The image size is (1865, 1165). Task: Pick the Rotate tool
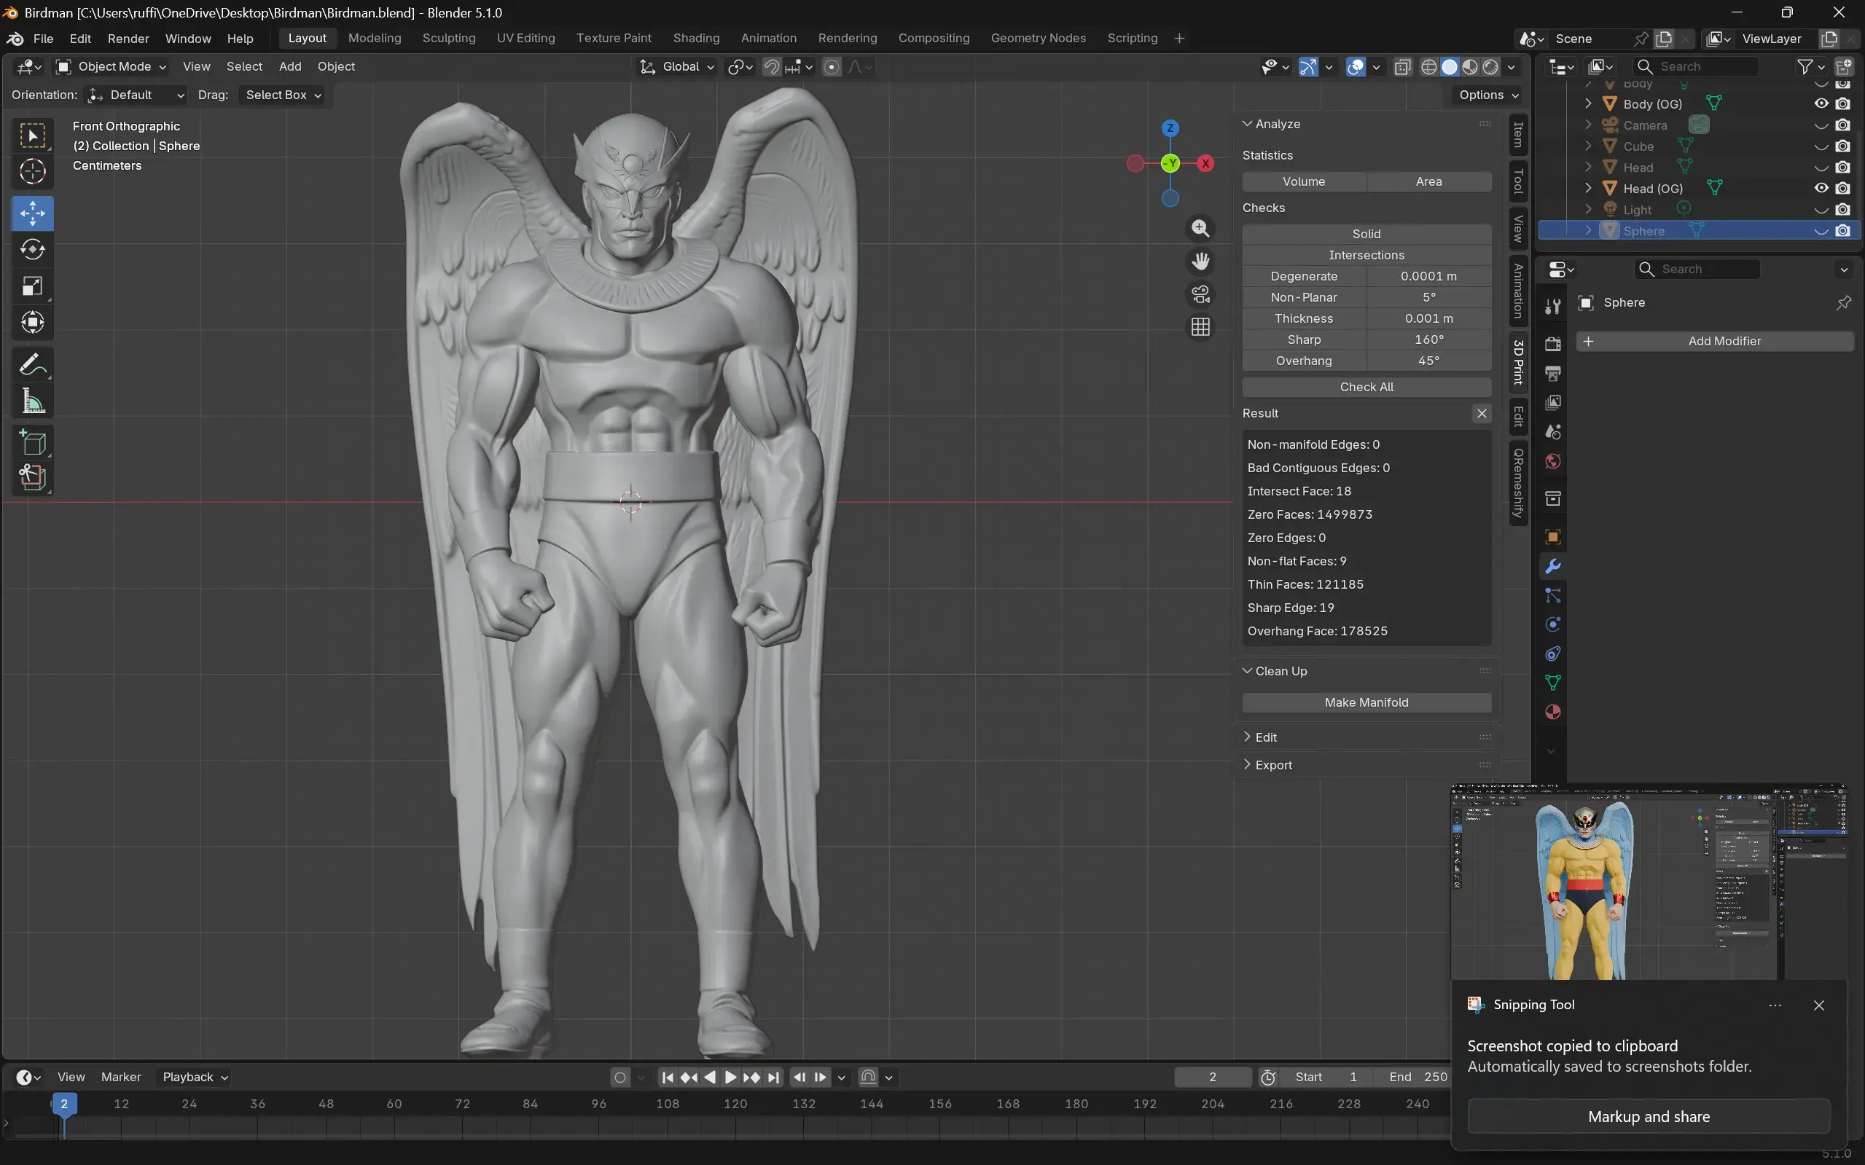coord(32,250)
